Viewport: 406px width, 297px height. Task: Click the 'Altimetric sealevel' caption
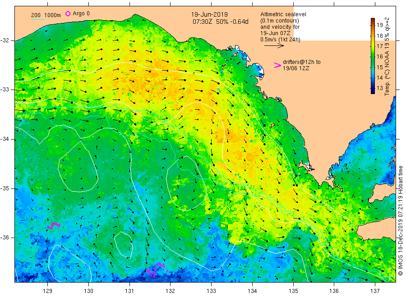pyautogui.click(x=283, y=14)
